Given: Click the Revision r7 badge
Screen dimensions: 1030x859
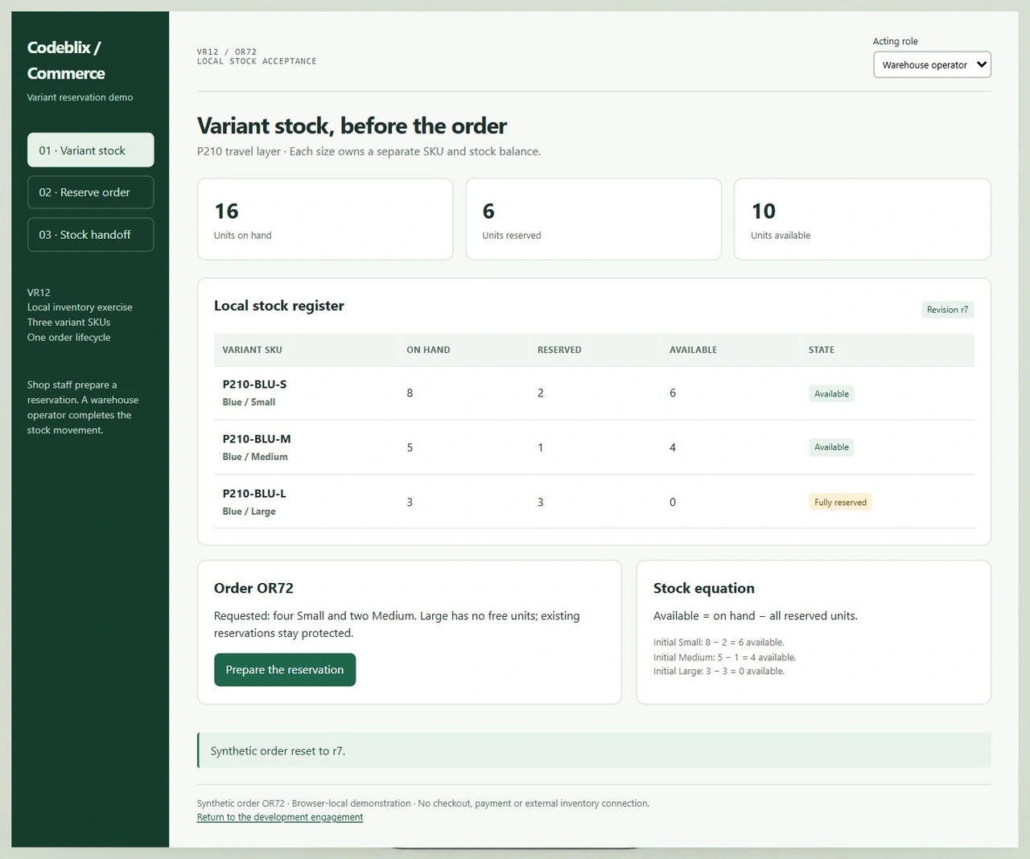Looking at the screenshot, I should 947,310.
